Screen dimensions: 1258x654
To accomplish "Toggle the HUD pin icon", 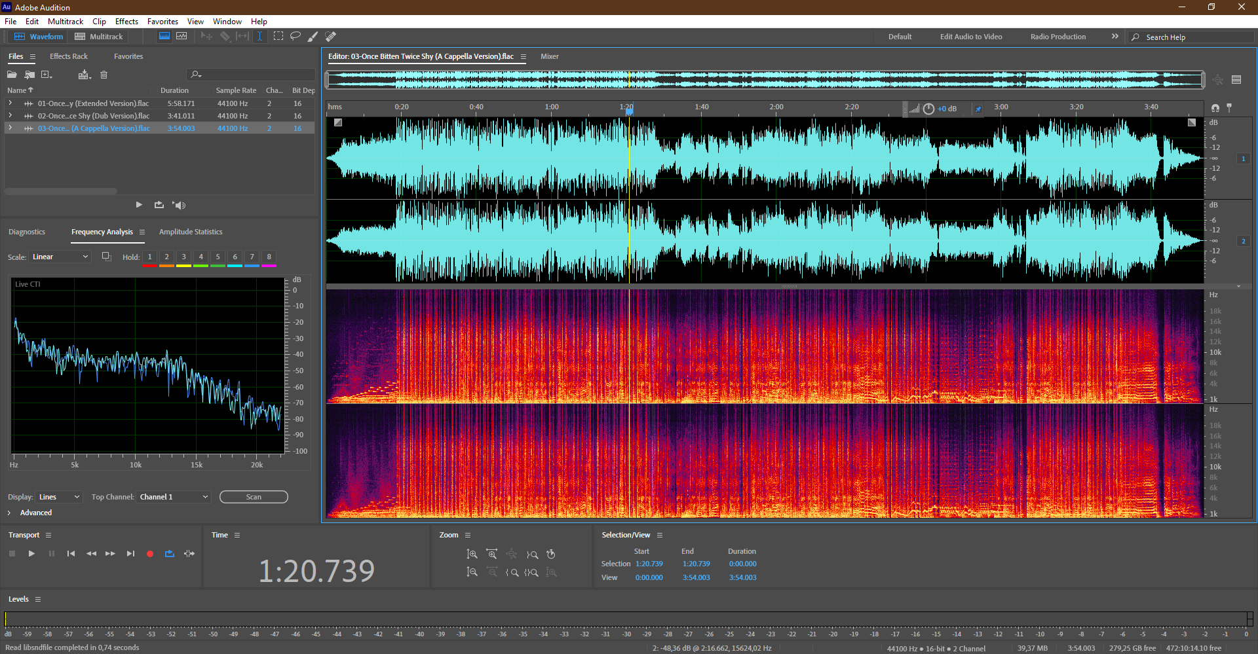I will (978, 109).
